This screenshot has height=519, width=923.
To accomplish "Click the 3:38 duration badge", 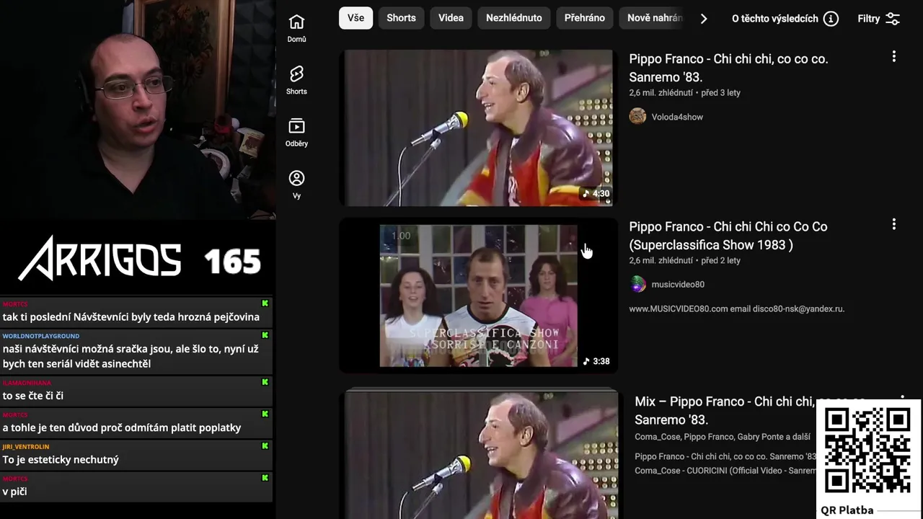I will (596, 361).
